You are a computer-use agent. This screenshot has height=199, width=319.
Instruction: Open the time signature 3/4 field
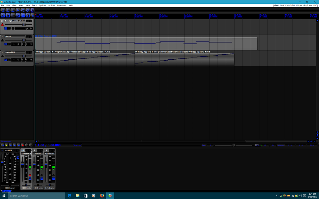tap(273, 145)
